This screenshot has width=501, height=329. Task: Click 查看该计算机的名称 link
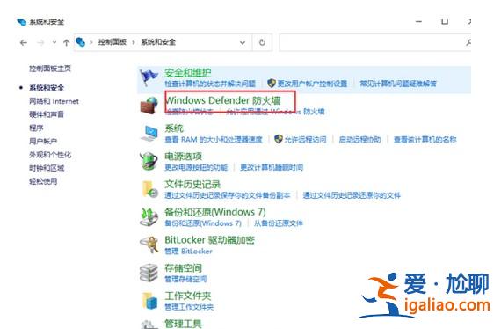coord(425,139)
